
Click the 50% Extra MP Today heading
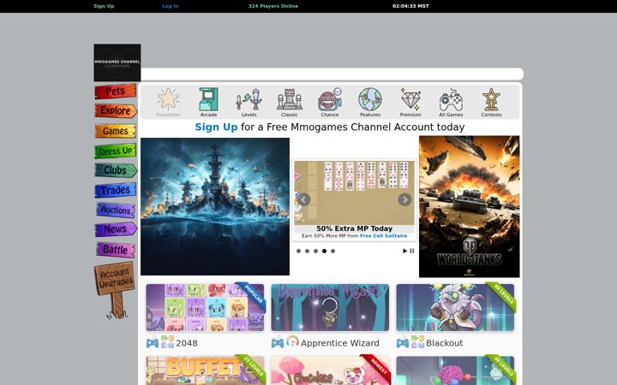coord(354,228)
